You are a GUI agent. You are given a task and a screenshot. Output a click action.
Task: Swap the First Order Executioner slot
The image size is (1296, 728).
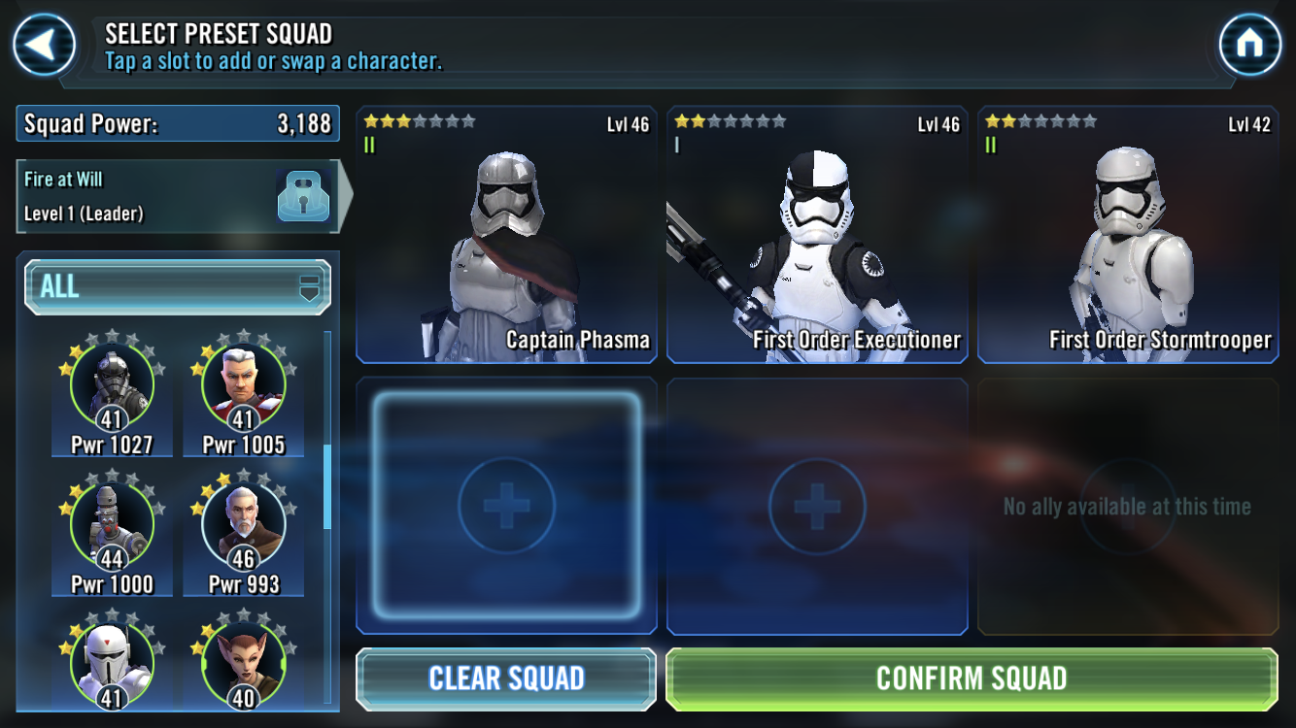point(817,235)
